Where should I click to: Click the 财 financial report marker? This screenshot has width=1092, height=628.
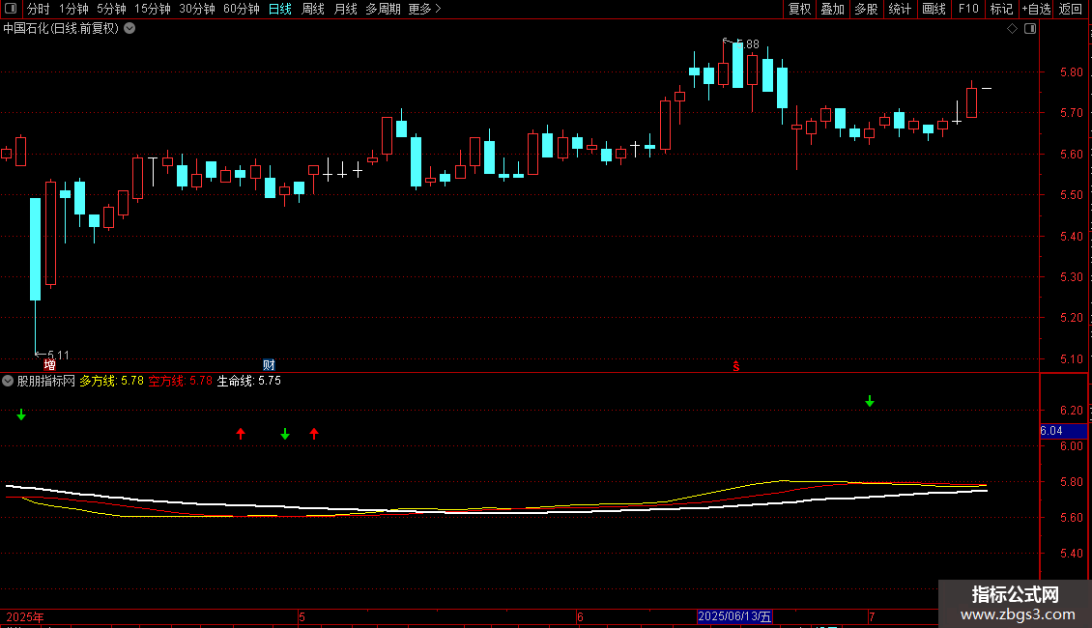point(269,365)
